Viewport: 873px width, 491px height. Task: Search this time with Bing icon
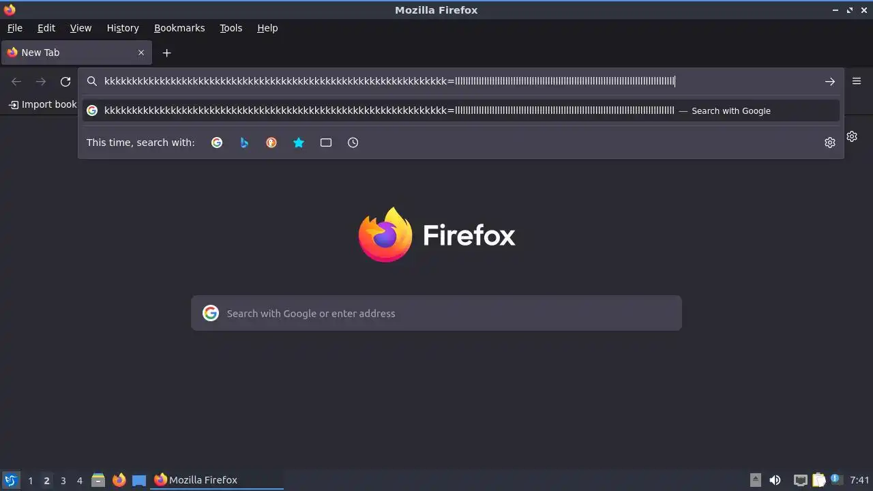point(244,143)
